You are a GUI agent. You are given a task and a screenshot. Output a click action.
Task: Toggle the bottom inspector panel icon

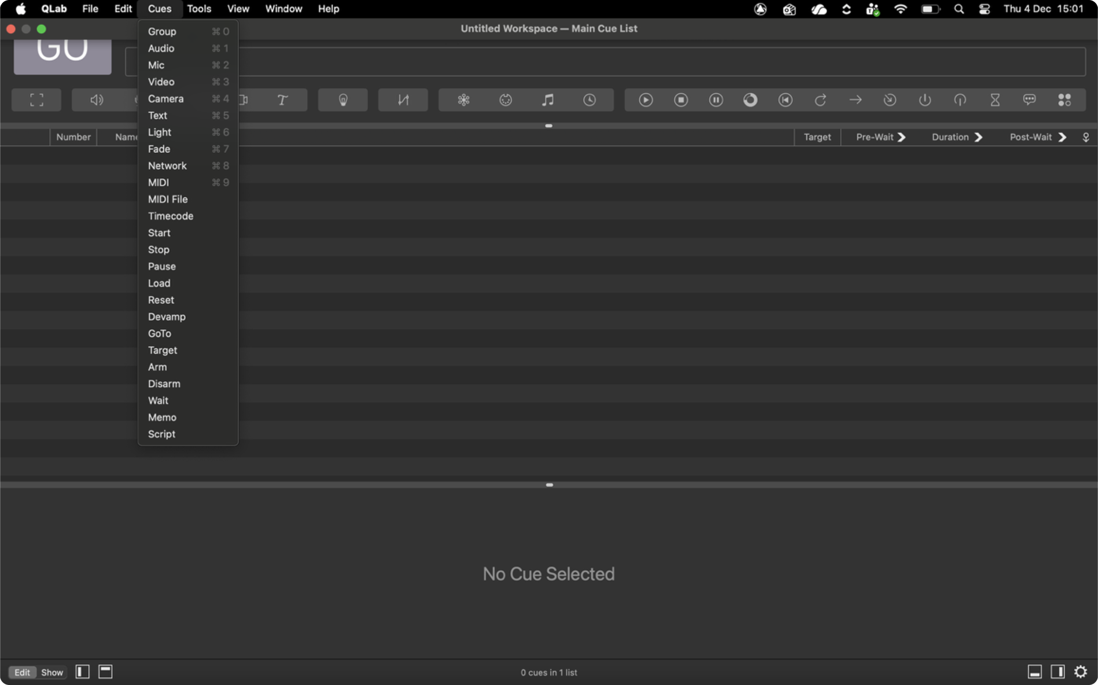1034,672
